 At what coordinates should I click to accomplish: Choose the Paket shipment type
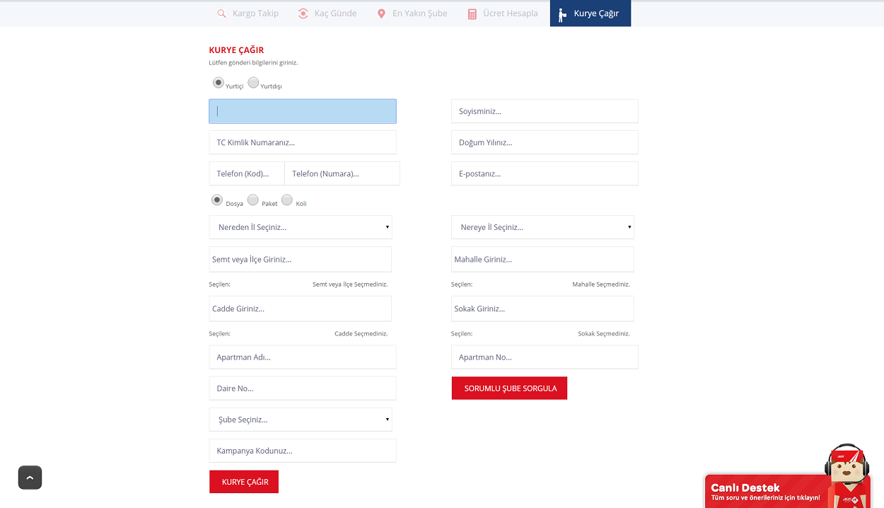tap(253, 200)
